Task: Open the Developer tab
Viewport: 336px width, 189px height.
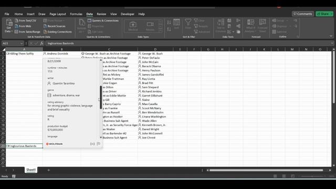Action: pos(128,14)
